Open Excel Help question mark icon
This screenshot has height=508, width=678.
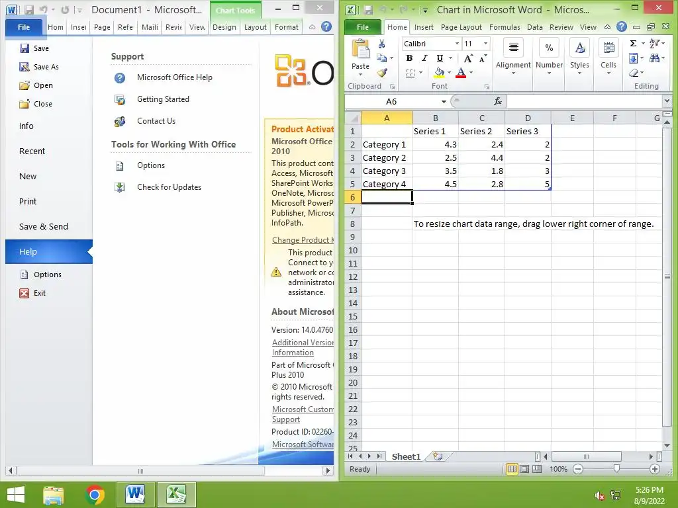[621, 26]
